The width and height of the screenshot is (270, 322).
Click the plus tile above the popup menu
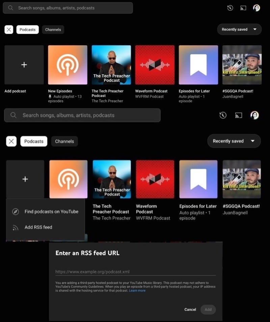25,179
